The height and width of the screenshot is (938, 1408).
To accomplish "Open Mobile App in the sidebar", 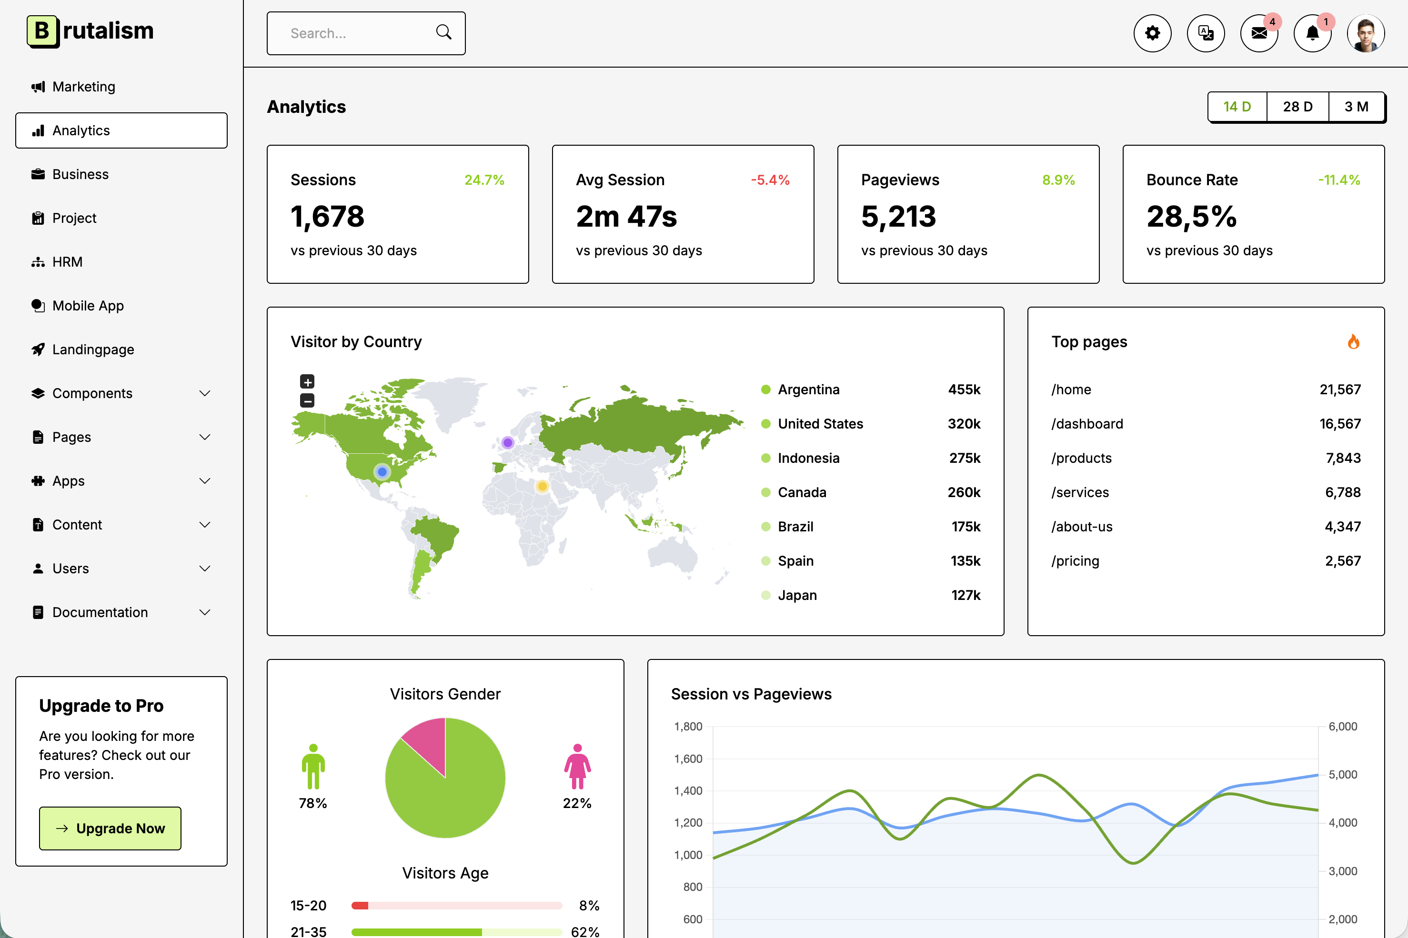I will (x=121, y=306).
